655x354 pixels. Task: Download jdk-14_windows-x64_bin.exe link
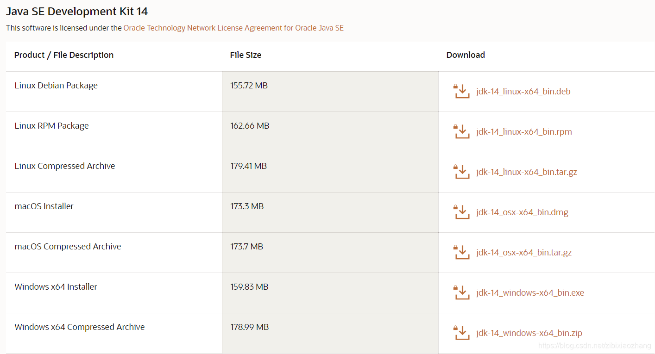coord(530,293)
